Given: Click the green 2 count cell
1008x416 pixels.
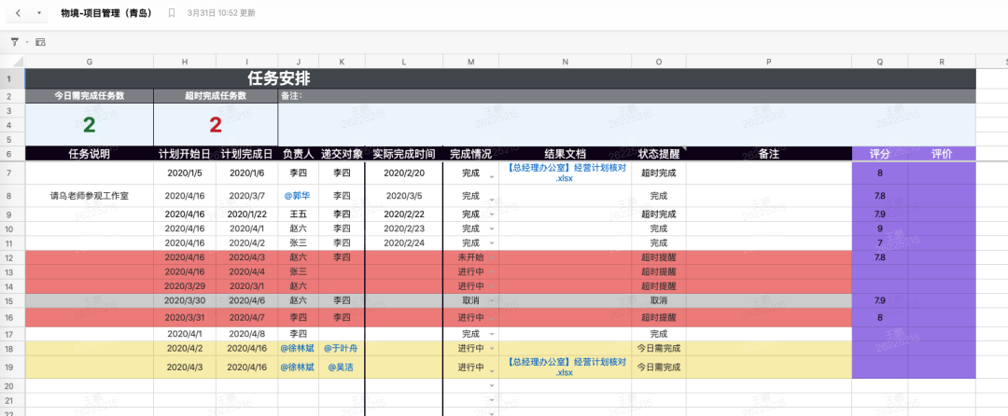Looking at the screenshot, I should 89,125.
